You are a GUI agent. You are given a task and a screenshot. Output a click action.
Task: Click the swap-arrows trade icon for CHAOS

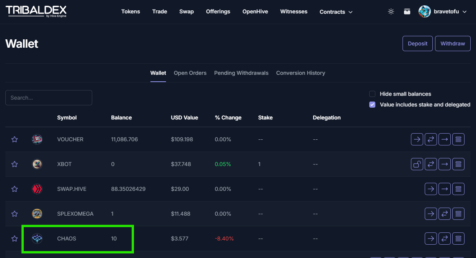445,239
